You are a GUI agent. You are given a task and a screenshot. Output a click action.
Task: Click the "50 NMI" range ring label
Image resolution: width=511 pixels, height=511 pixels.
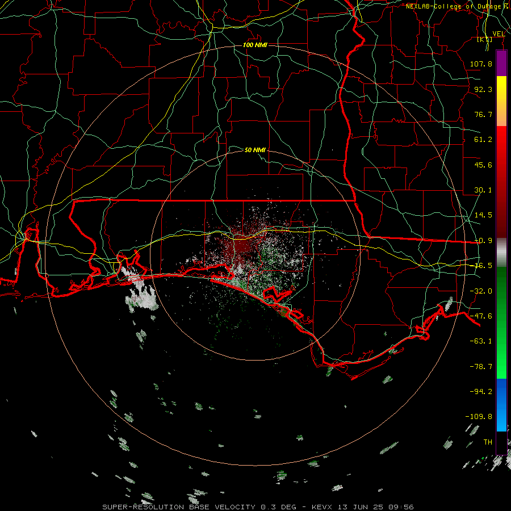click(x=255, y=150)
